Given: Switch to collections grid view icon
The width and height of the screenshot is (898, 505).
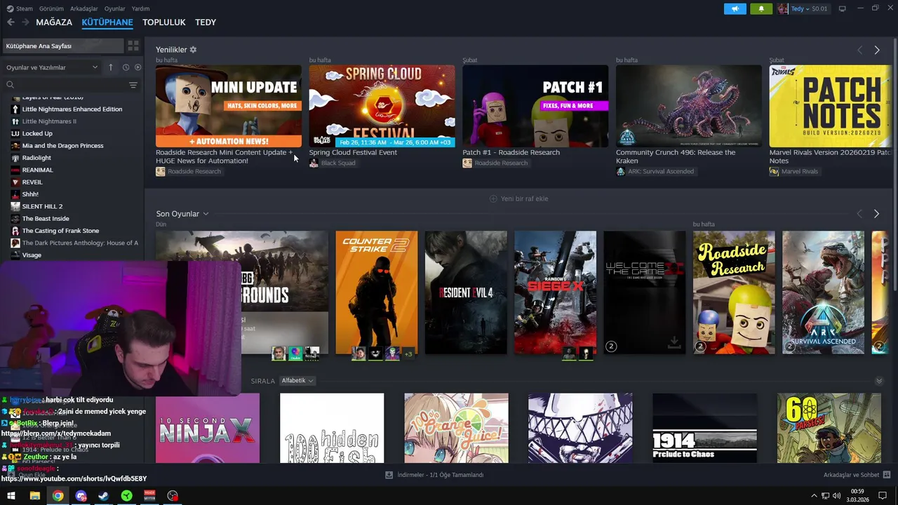Looking at the screenshot, I should click(x=133, y=46).
